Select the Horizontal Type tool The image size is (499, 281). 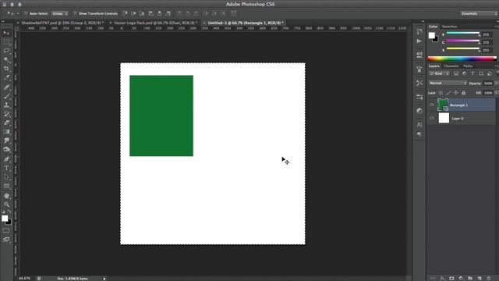point(6,168)
